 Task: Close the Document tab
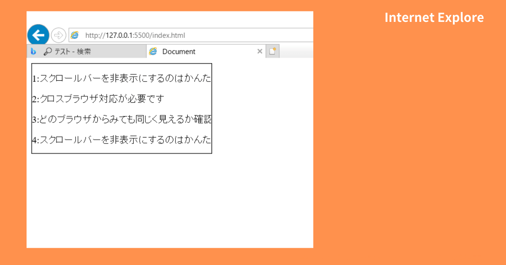pos(260,51)
